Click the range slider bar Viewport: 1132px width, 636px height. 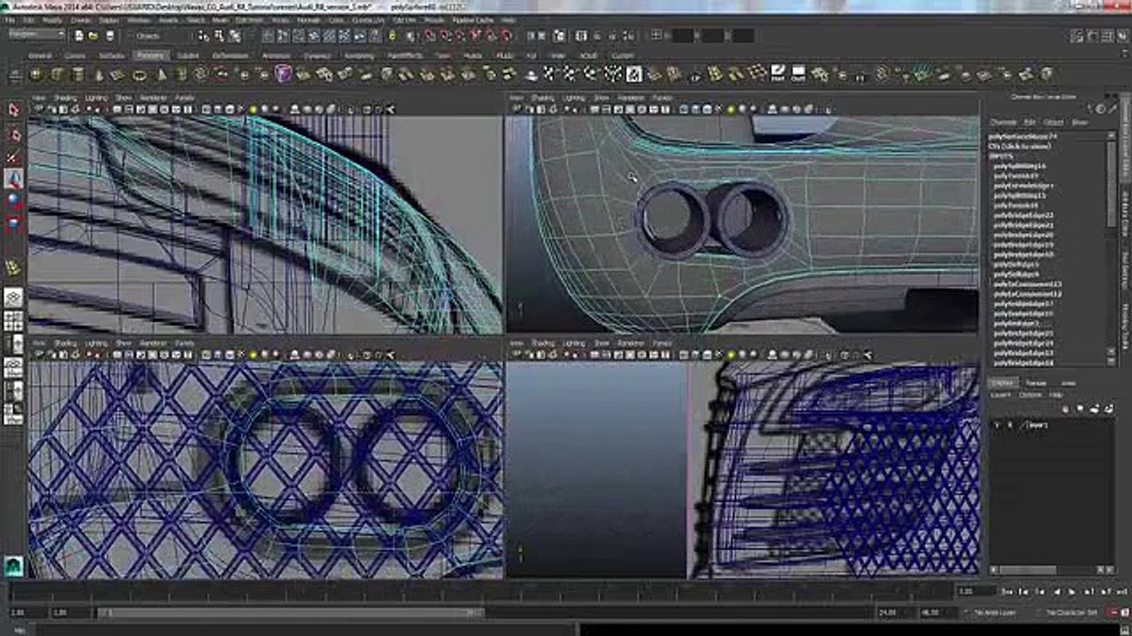tap(291, 611)
